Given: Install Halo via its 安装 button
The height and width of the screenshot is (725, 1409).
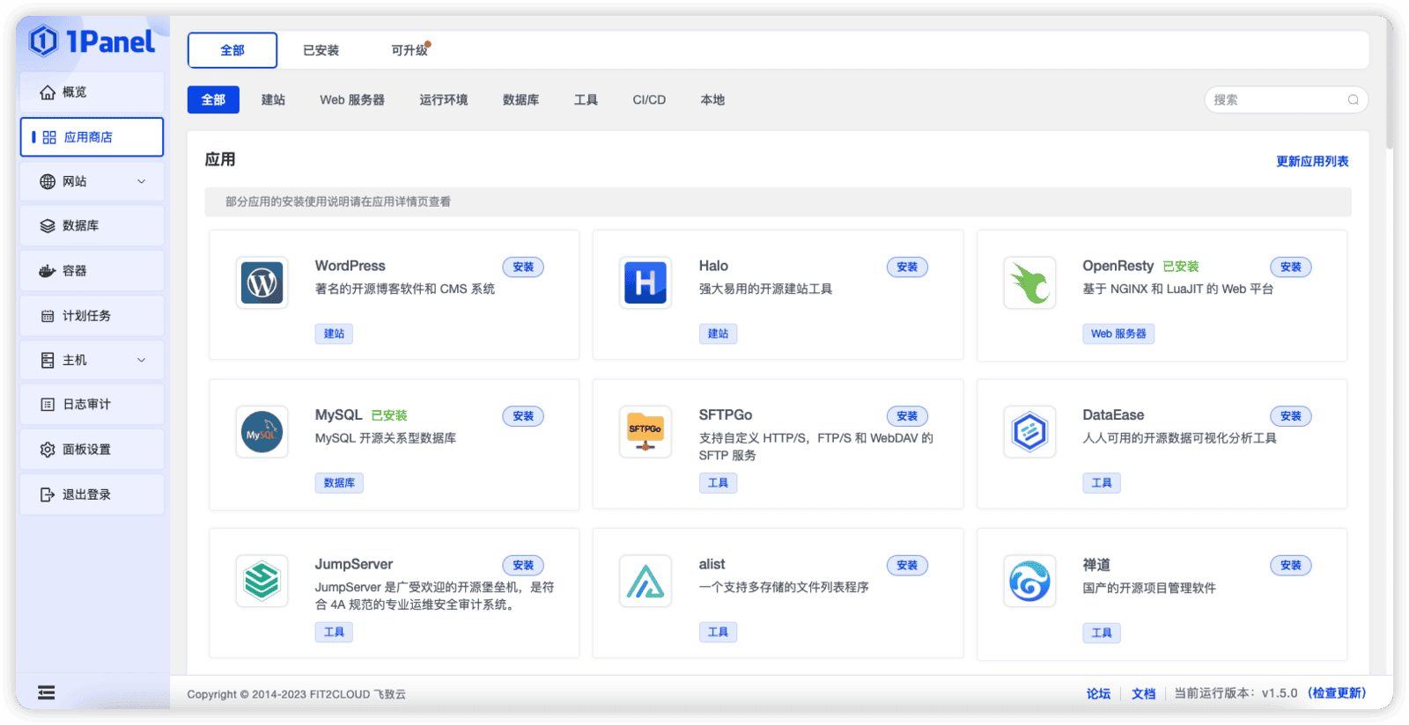Looking at the screenshot, I should 907,267.
